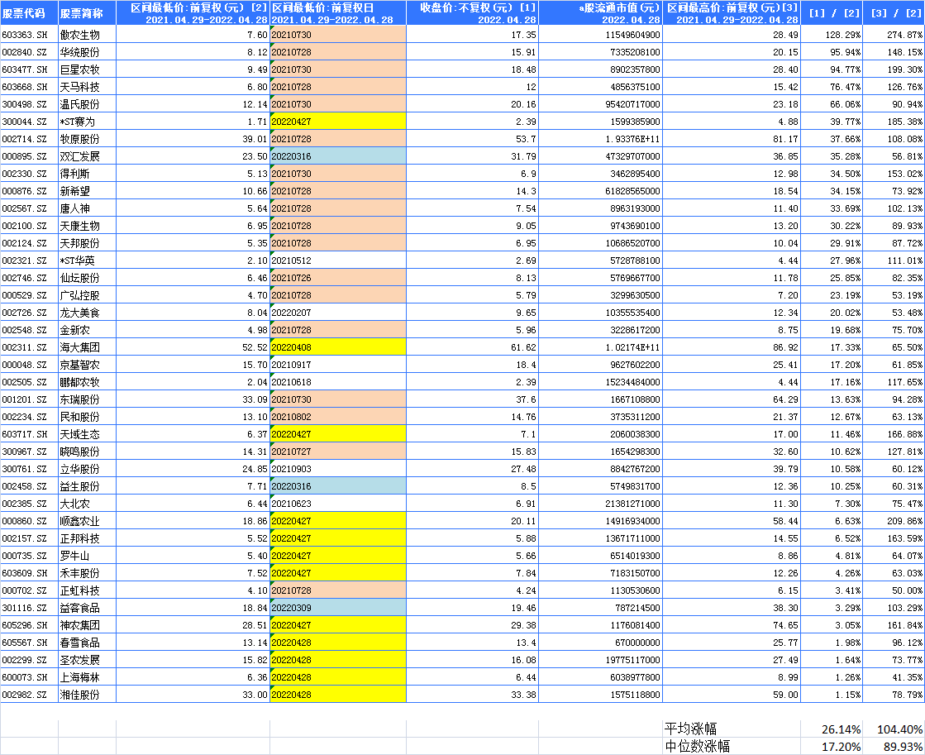
Task: Click the 顺鑫农业 cell
Action: tap(88, 521)
